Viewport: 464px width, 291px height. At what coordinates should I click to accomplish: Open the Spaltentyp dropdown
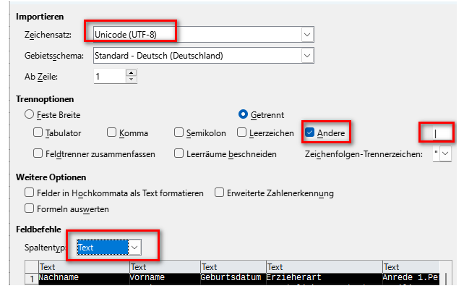(134, 248)
